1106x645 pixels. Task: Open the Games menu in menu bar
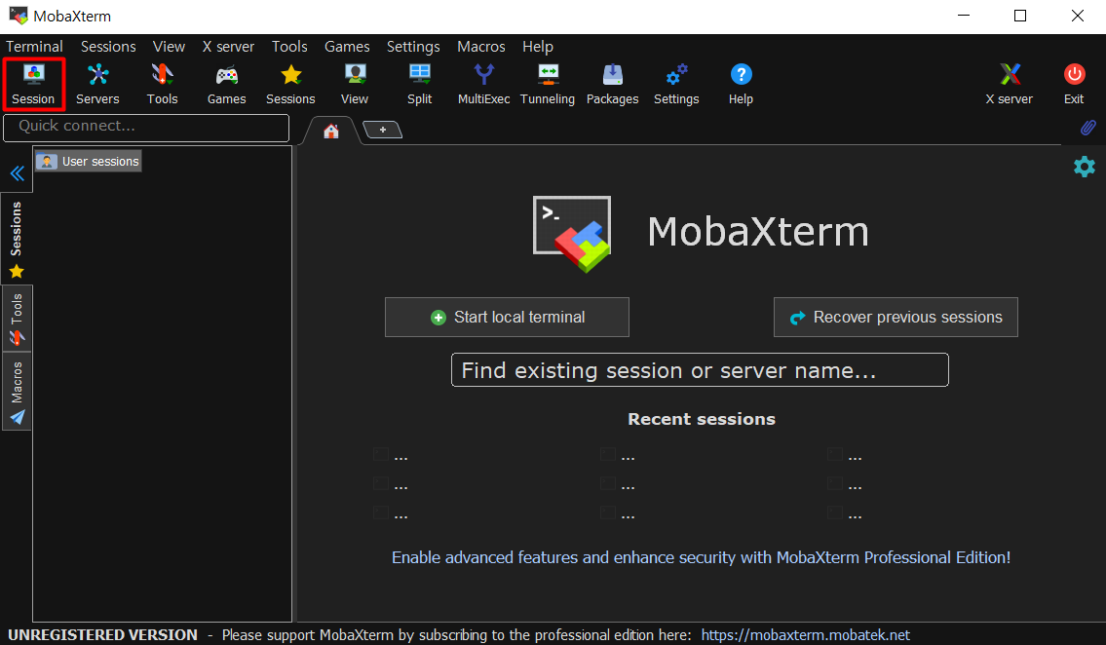347,47
